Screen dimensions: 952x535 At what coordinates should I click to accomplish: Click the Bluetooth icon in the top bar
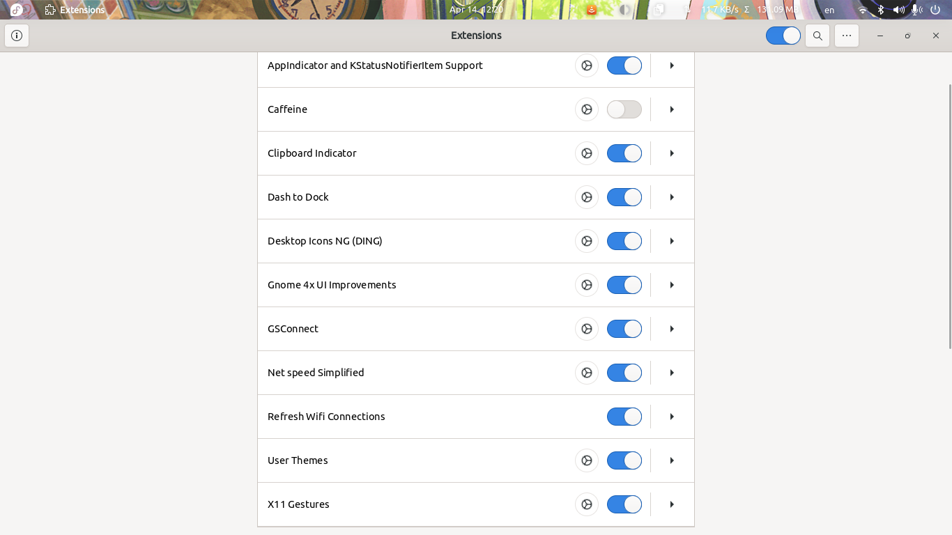pyautogui.click(x=880, y=10)
